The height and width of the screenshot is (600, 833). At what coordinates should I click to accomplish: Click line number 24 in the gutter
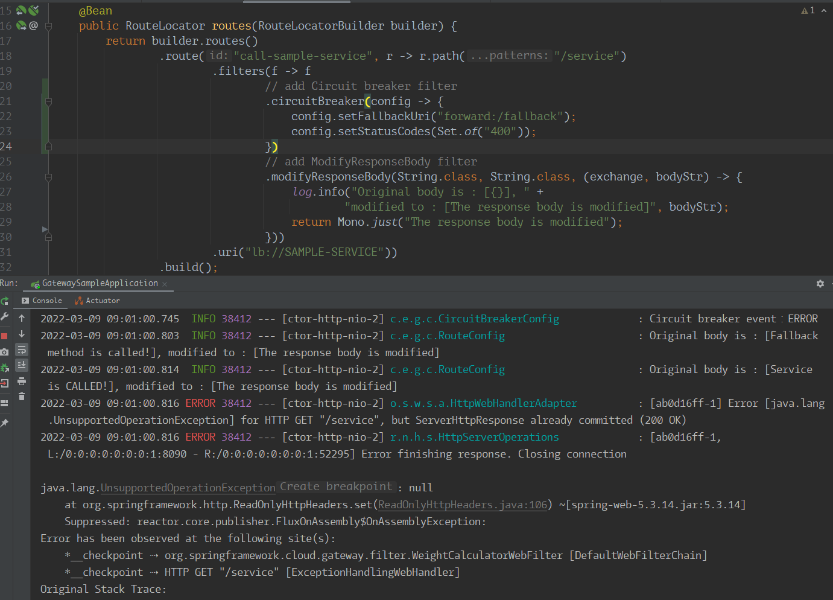point(6,147)
